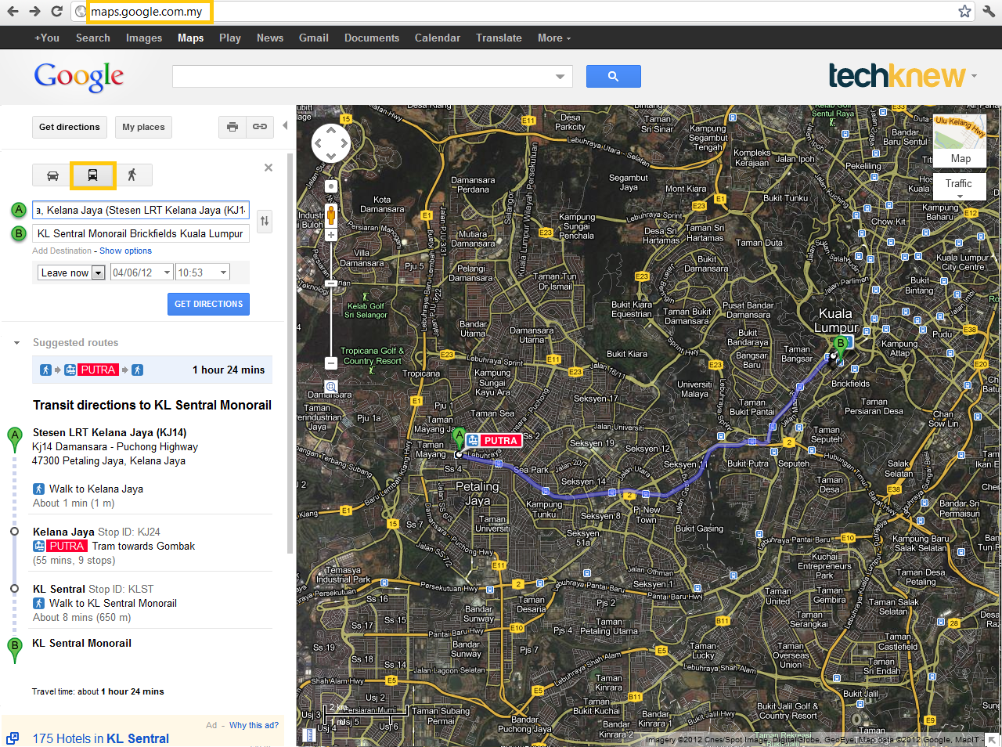
Task: Select public transit directions mode
Action: point(92,175)
